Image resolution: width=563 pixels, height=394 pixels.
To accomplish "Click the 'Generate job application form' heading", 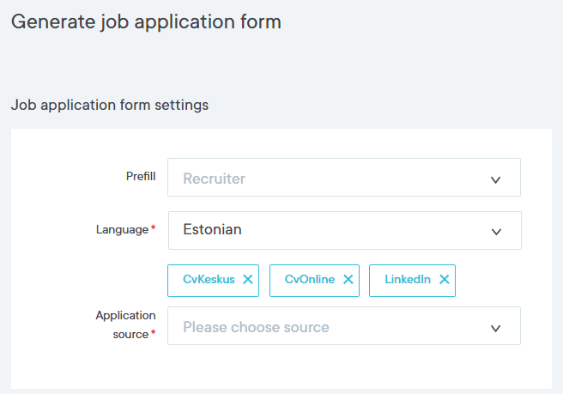I will click(146, 21).
